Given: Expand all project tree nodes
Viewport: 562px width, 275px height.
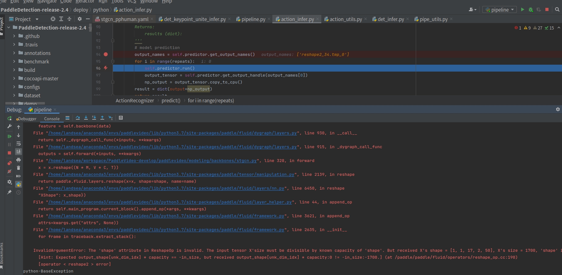Looking at the screenshot, I should coord(61,19).
